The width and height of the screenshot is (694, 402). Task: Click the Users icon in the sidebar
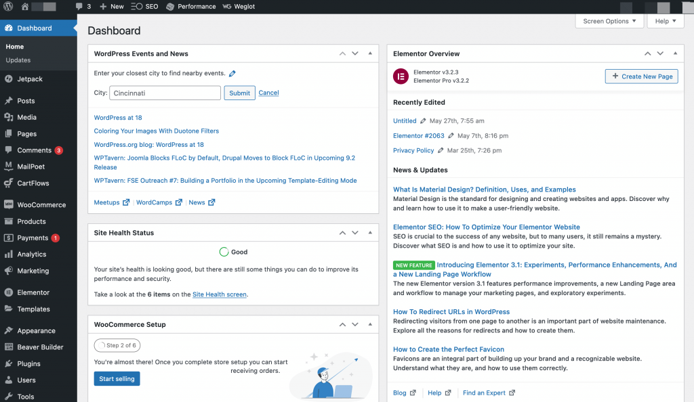coord(8,380)
